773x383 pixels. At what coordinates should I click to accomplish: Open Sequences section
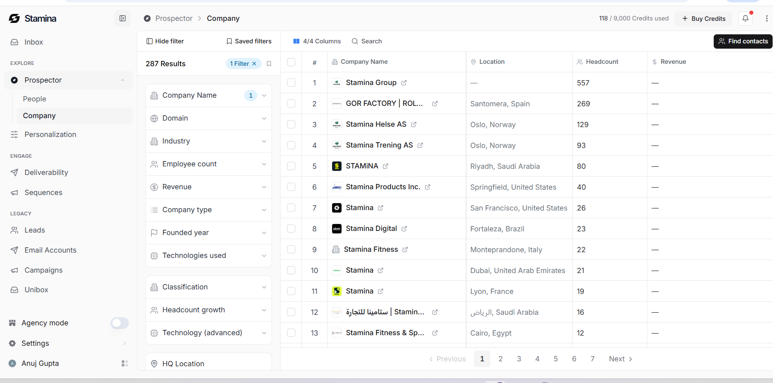click(68, 193)
